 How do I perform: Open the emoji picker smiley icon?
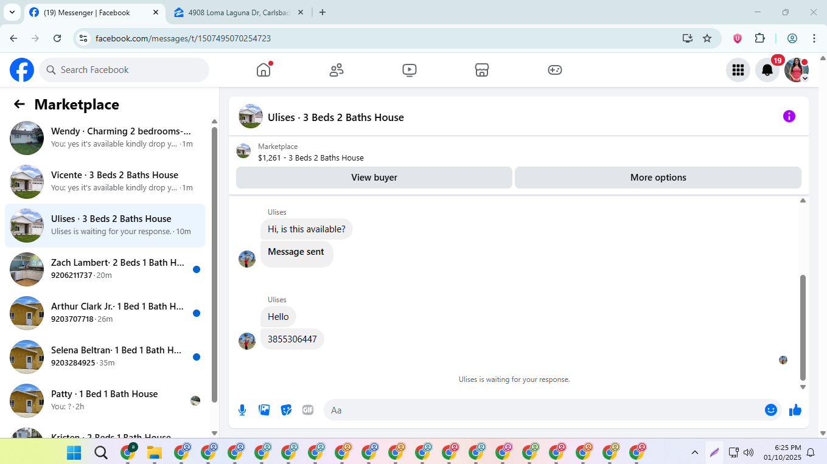coord(771,410)
